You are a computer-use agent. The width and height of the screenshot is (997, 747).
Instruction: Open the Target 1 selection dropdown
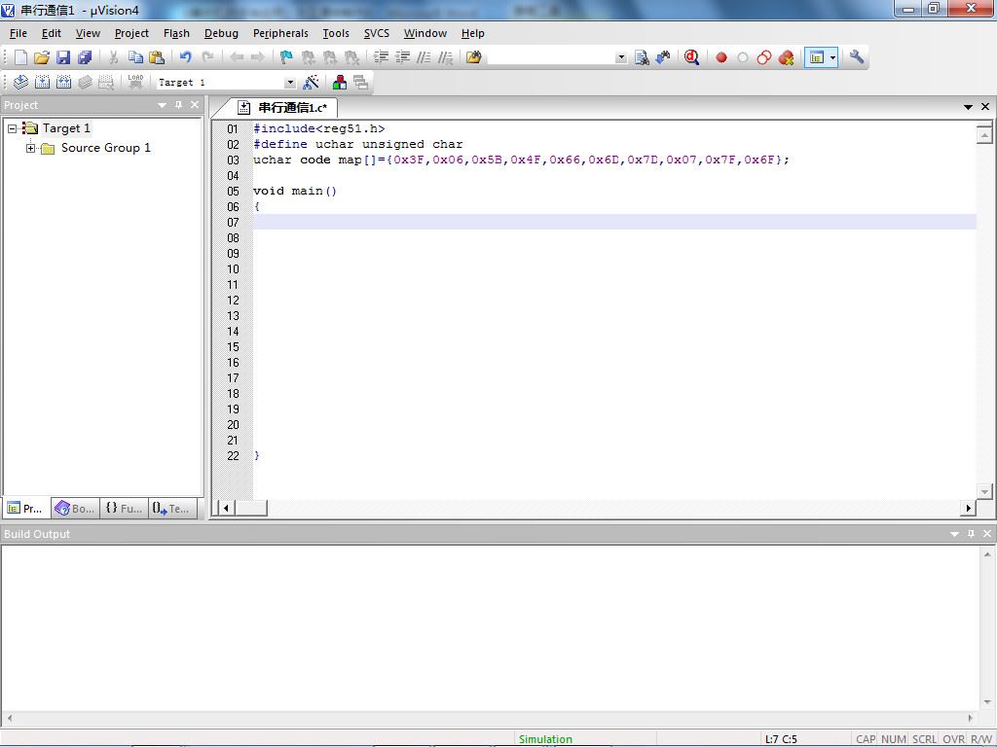point(290,83)
